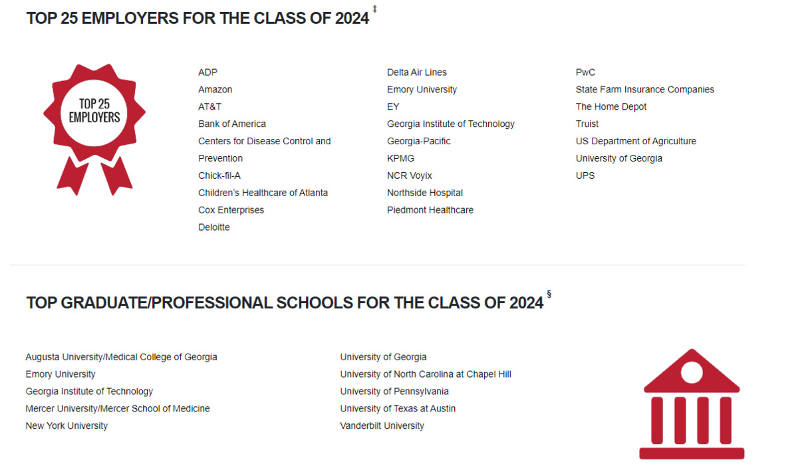Click Centers for Disease Control and Prevention

point(265,150)
